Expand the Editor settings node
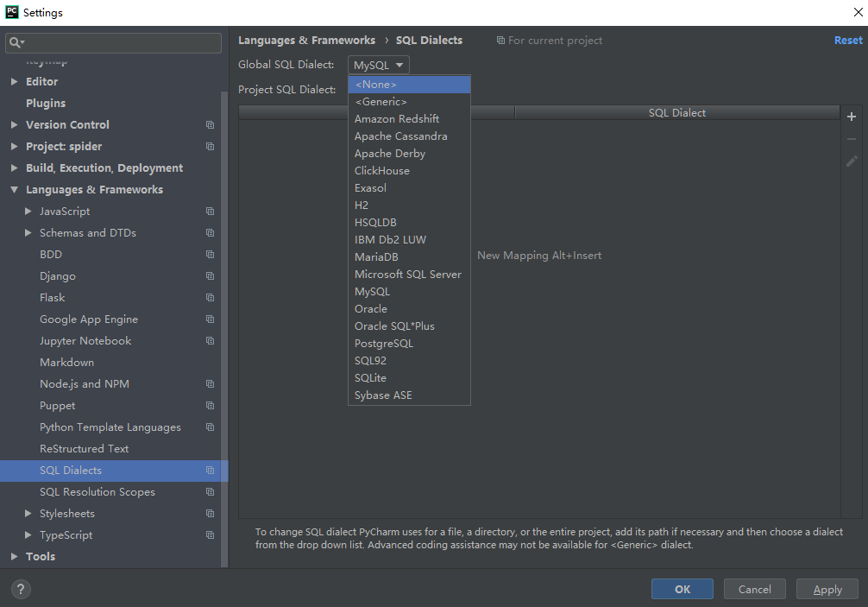 [15, 81]
